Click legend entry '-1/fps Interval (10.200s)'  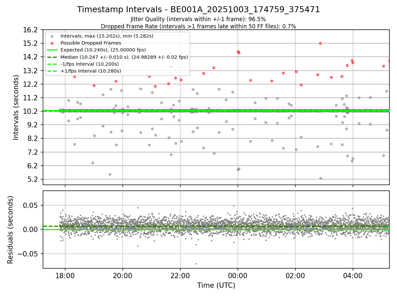pos(90,64)
